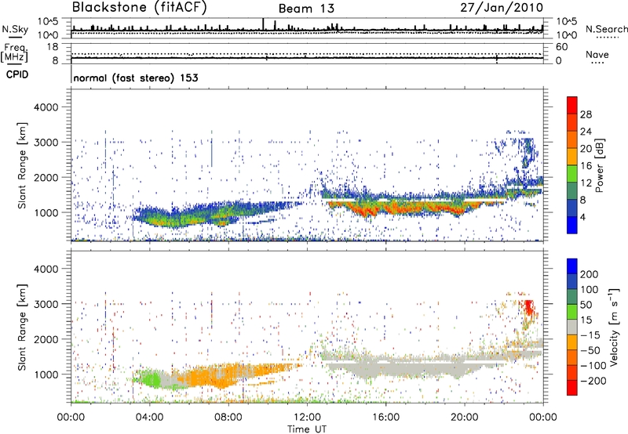The width and height of the screenshot is (628, 434).
Task: Click the "12:00" time tick label
Action: coord(307,418)
